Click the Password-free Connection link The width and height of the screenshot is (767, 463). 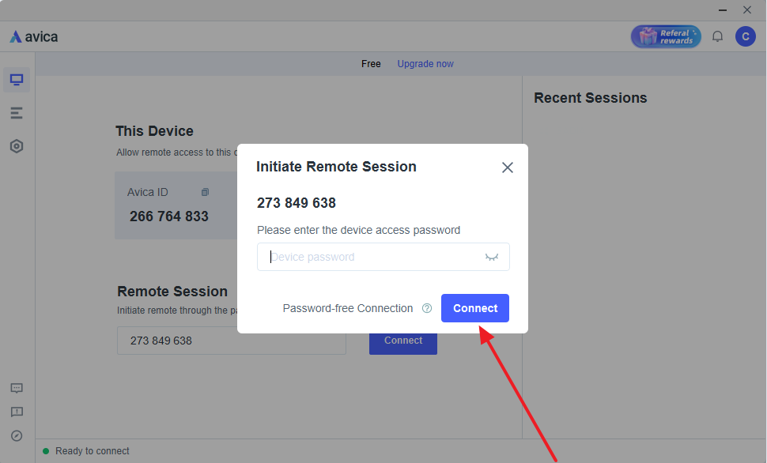coord(348,308)
